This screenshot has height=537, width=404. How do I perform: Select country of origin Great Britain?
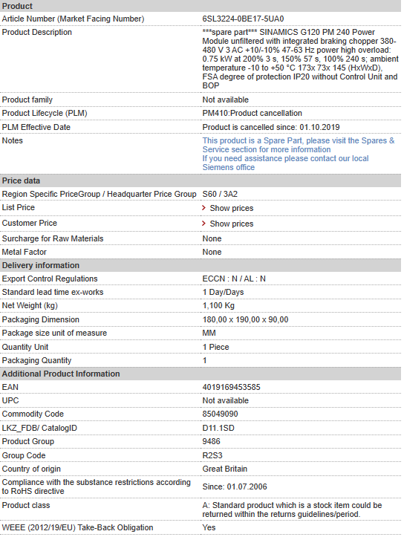click(x=224, y=469)
